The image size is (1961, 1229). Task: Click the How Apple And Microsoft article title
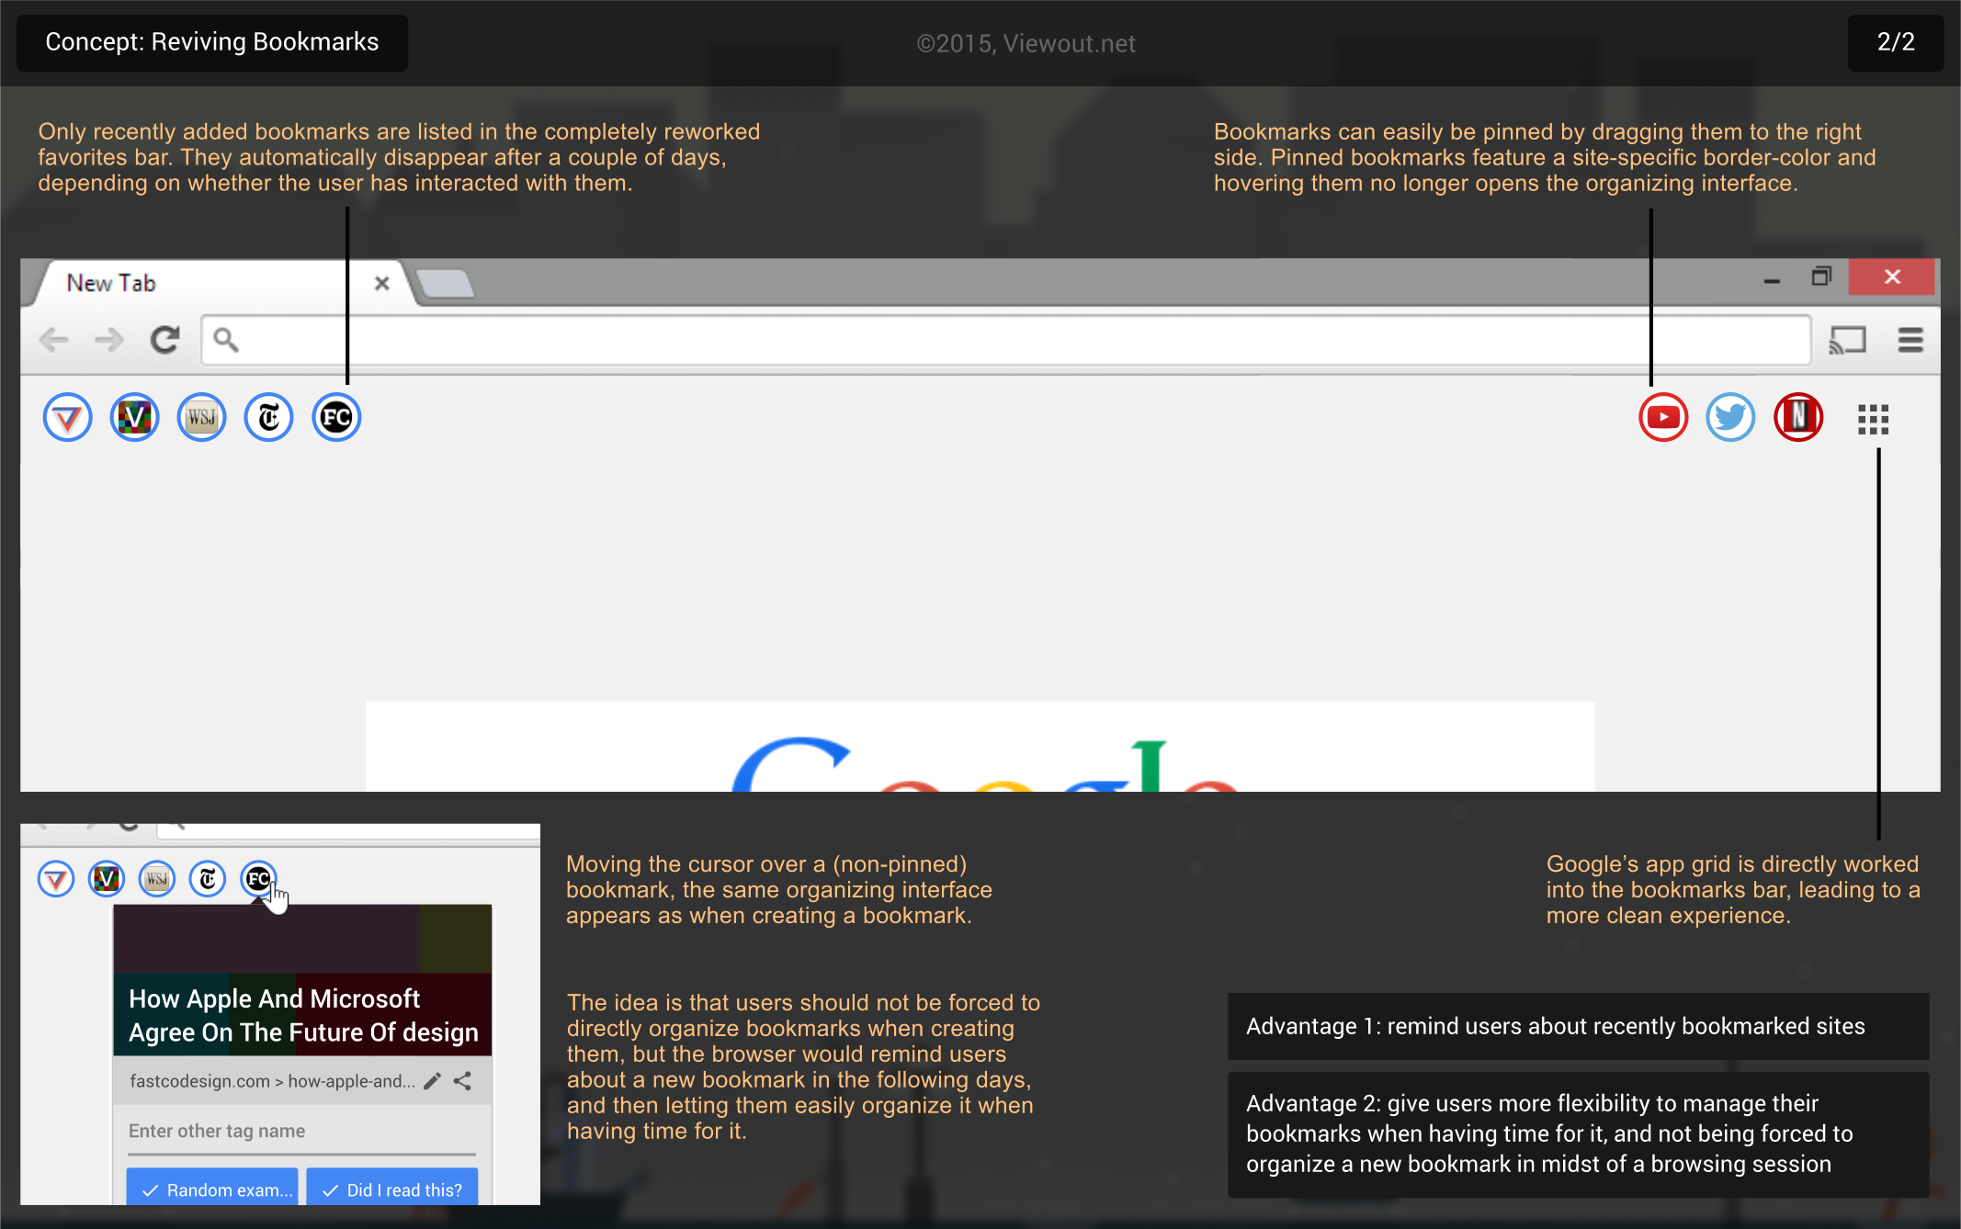click(x=303, y=1015)
